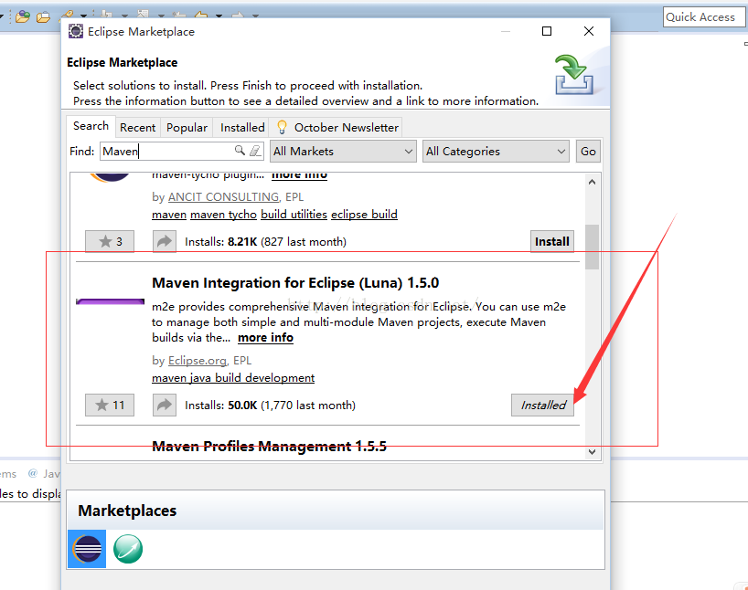Star the maven-tycho plugin with 3 favorites

110,242
